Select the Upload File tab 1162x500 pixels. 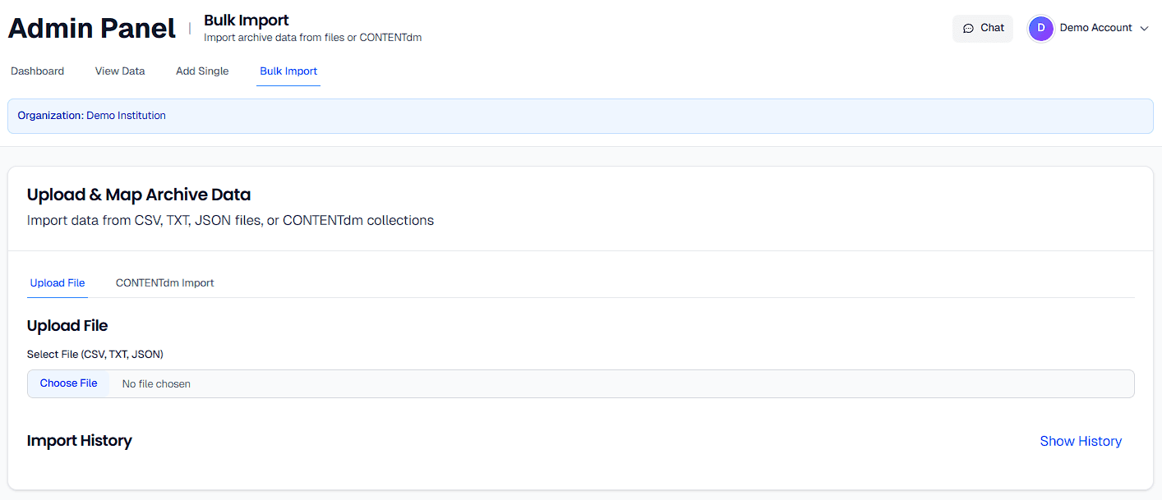(57, 282)
